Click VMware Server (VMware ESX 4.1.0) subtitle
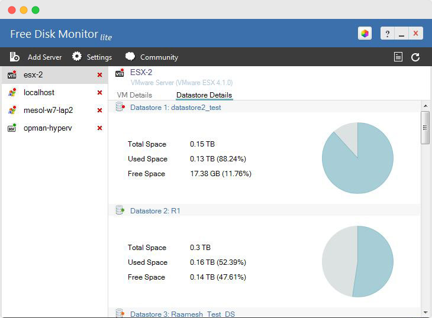432x318 pixels. point(182,83)
